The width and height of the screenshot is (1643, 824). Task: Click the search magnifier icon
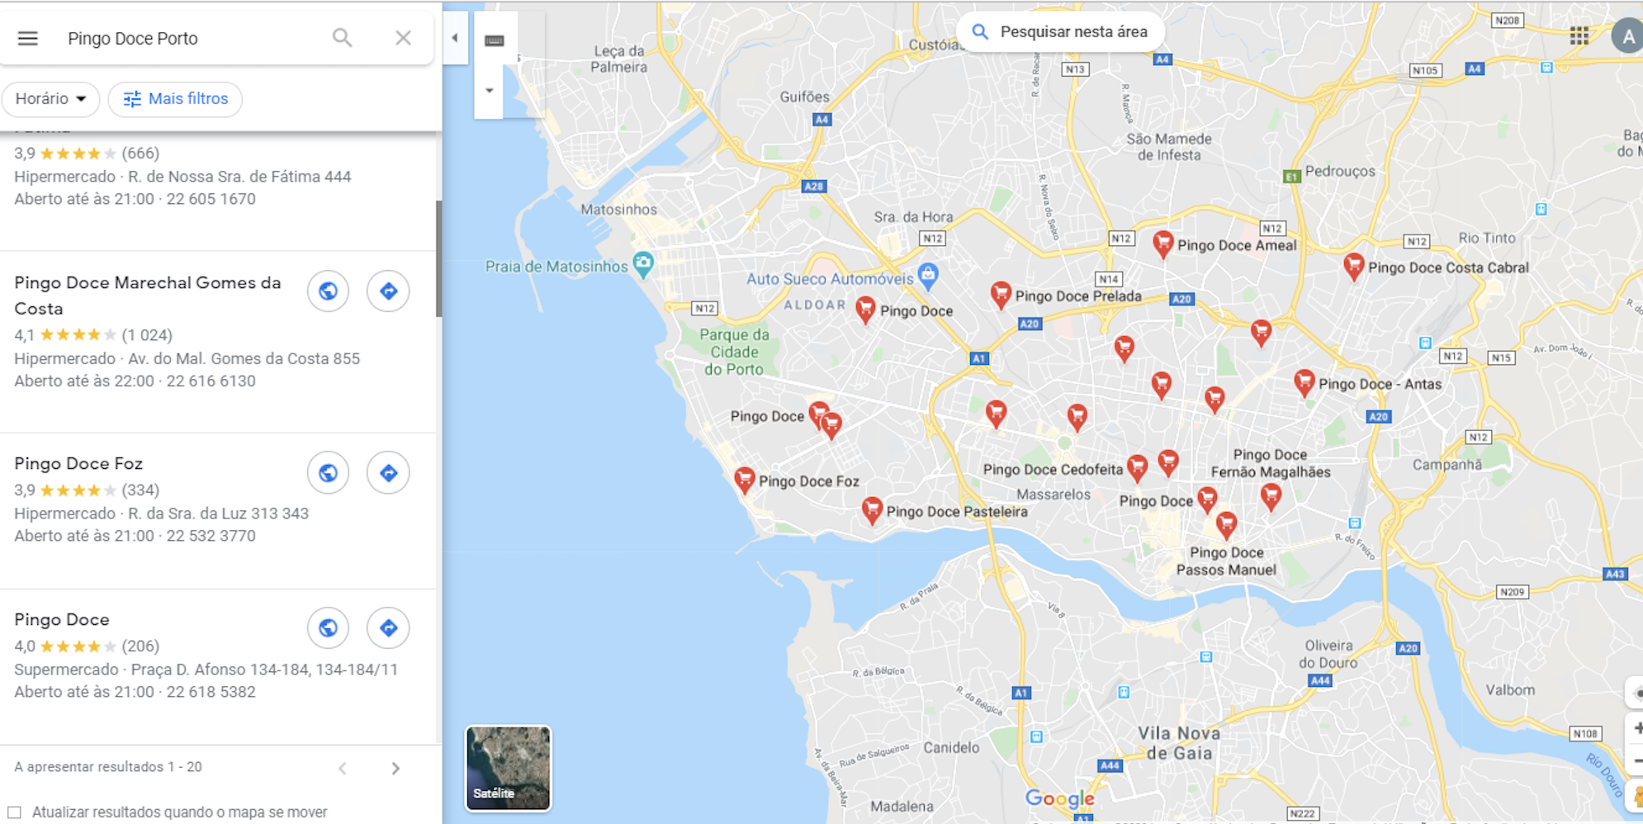click(x=342, y=38)
